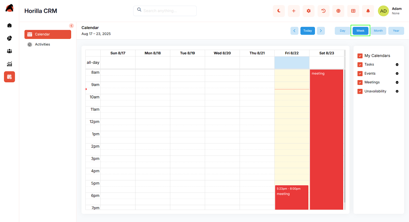Go to home icon in left sidebar
Screen dimensions: 409x222
[9, 25]
